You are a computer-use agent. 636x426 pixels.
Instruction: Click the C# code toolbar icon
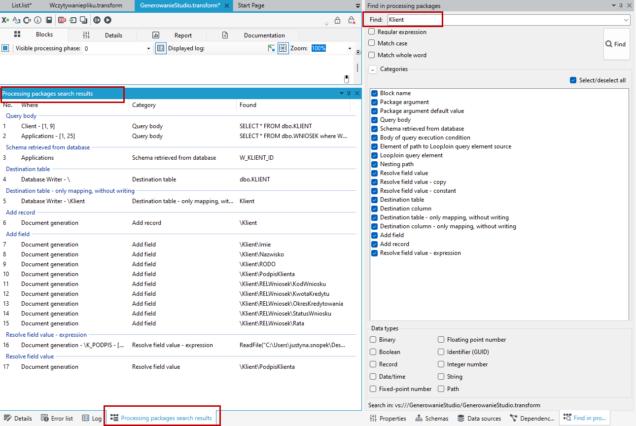point(27,20)
